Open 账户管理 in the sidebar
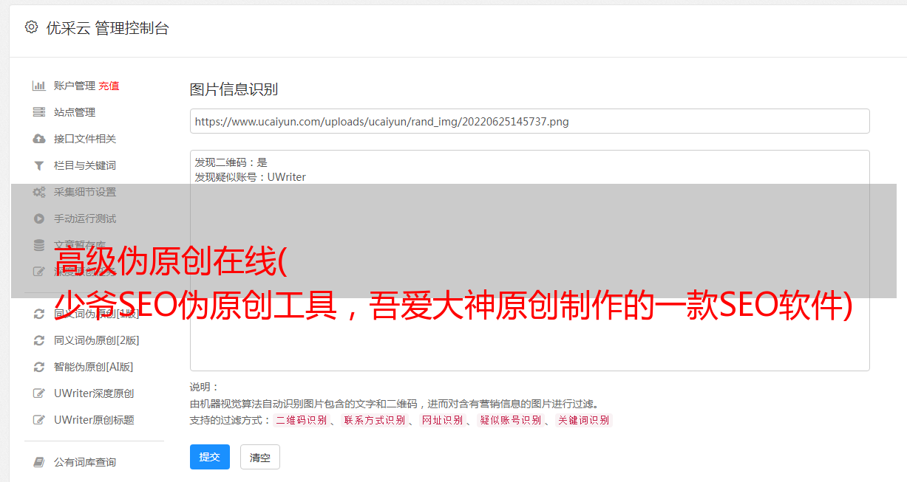Screen dimensions: 907x482 click(75, 86)
